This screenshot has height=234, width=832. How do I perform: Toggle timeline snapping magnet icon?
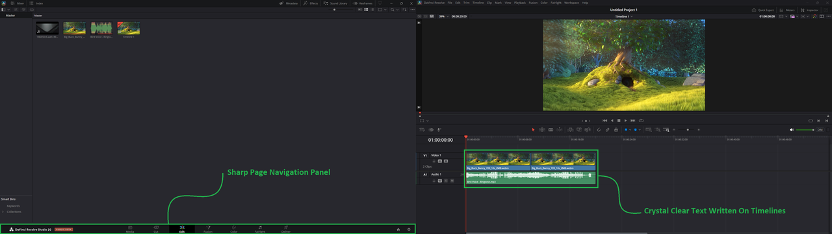tap(599, 129)
